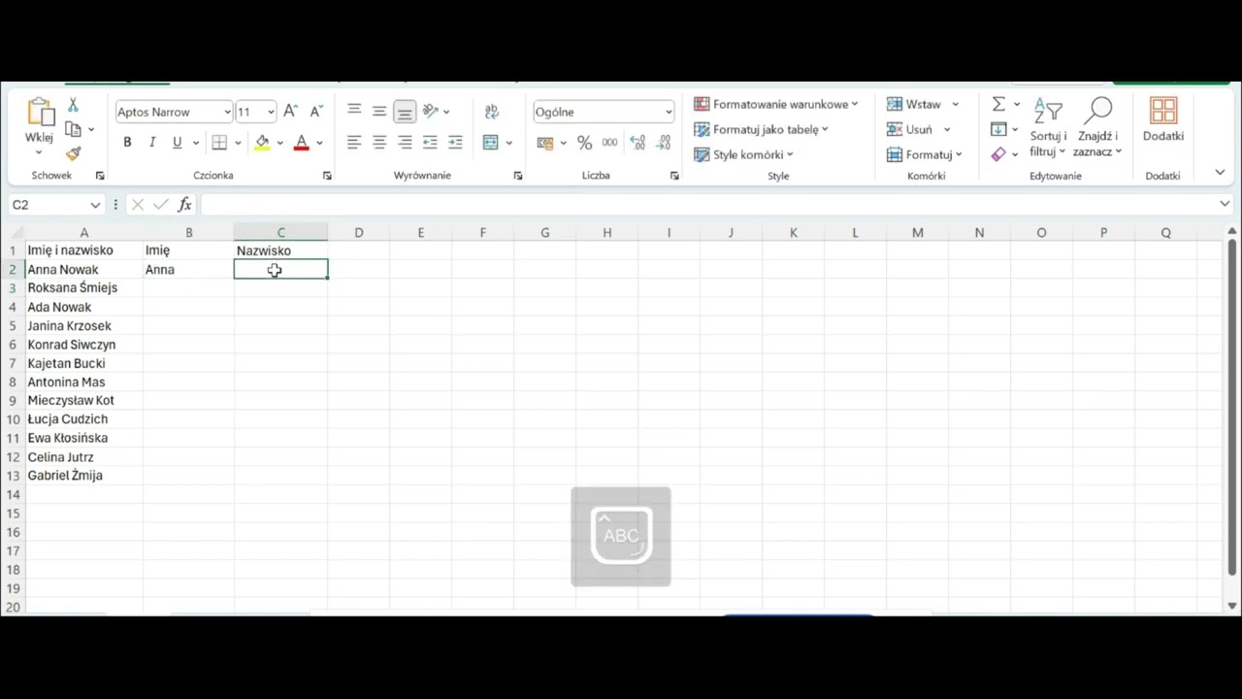Toggle bold formatting
This screenshot has height=699, width=1242.
tap(127, 143)
